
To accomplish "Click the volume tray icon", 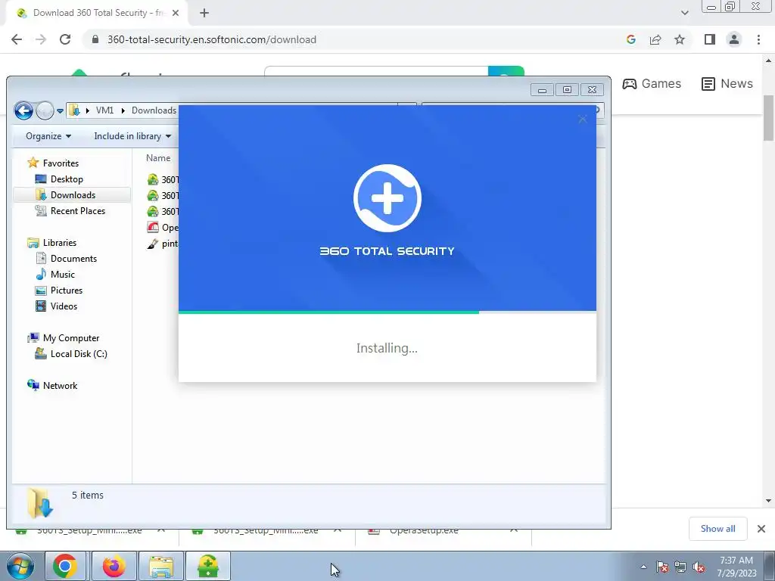I will click(x=699, y=567).
